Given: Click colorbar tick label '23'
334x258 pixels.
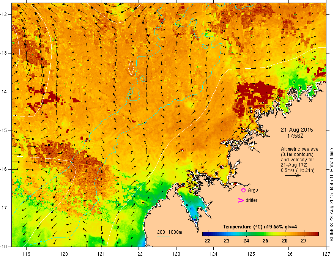Looking at the screenshot, I should point(227,241).
